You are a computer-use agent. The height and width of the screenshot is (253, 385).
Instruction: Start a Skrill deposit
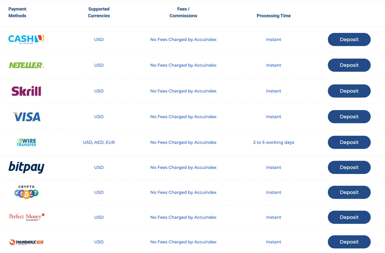[349, 91]
